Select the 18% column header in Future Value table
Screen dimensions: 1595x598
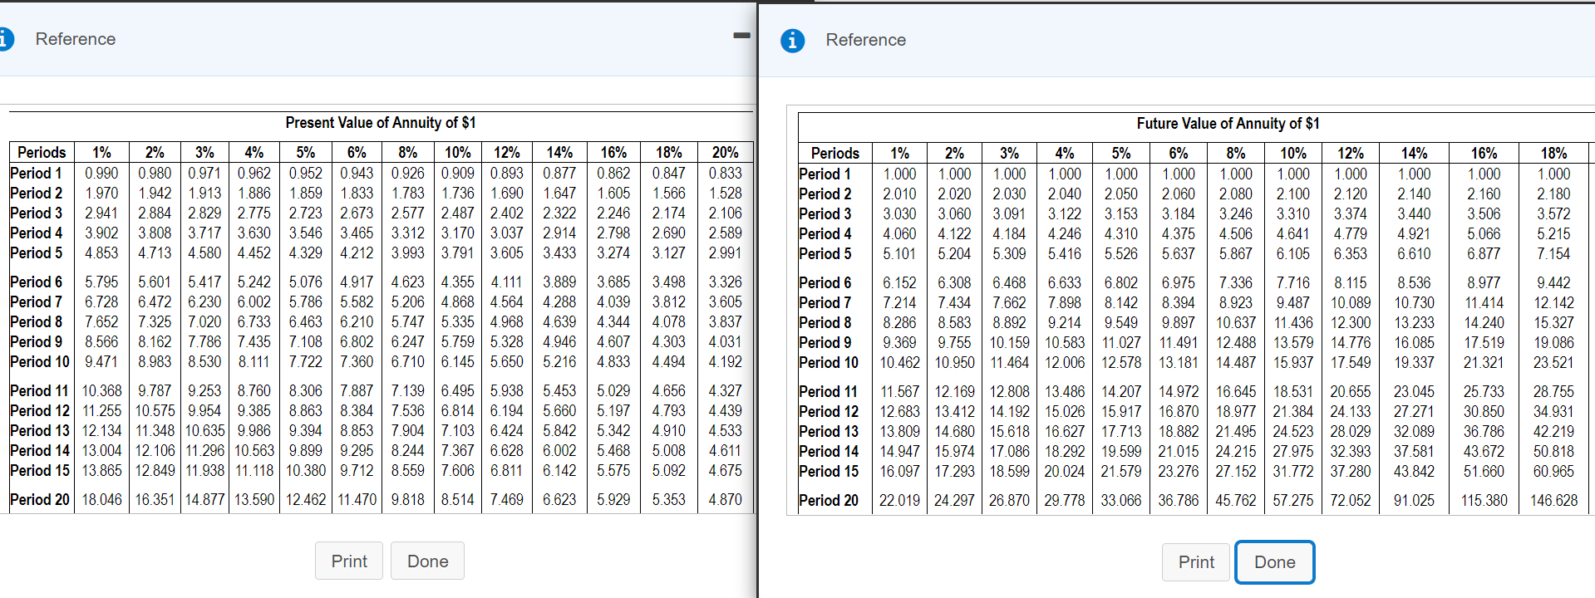(1553, 153)
